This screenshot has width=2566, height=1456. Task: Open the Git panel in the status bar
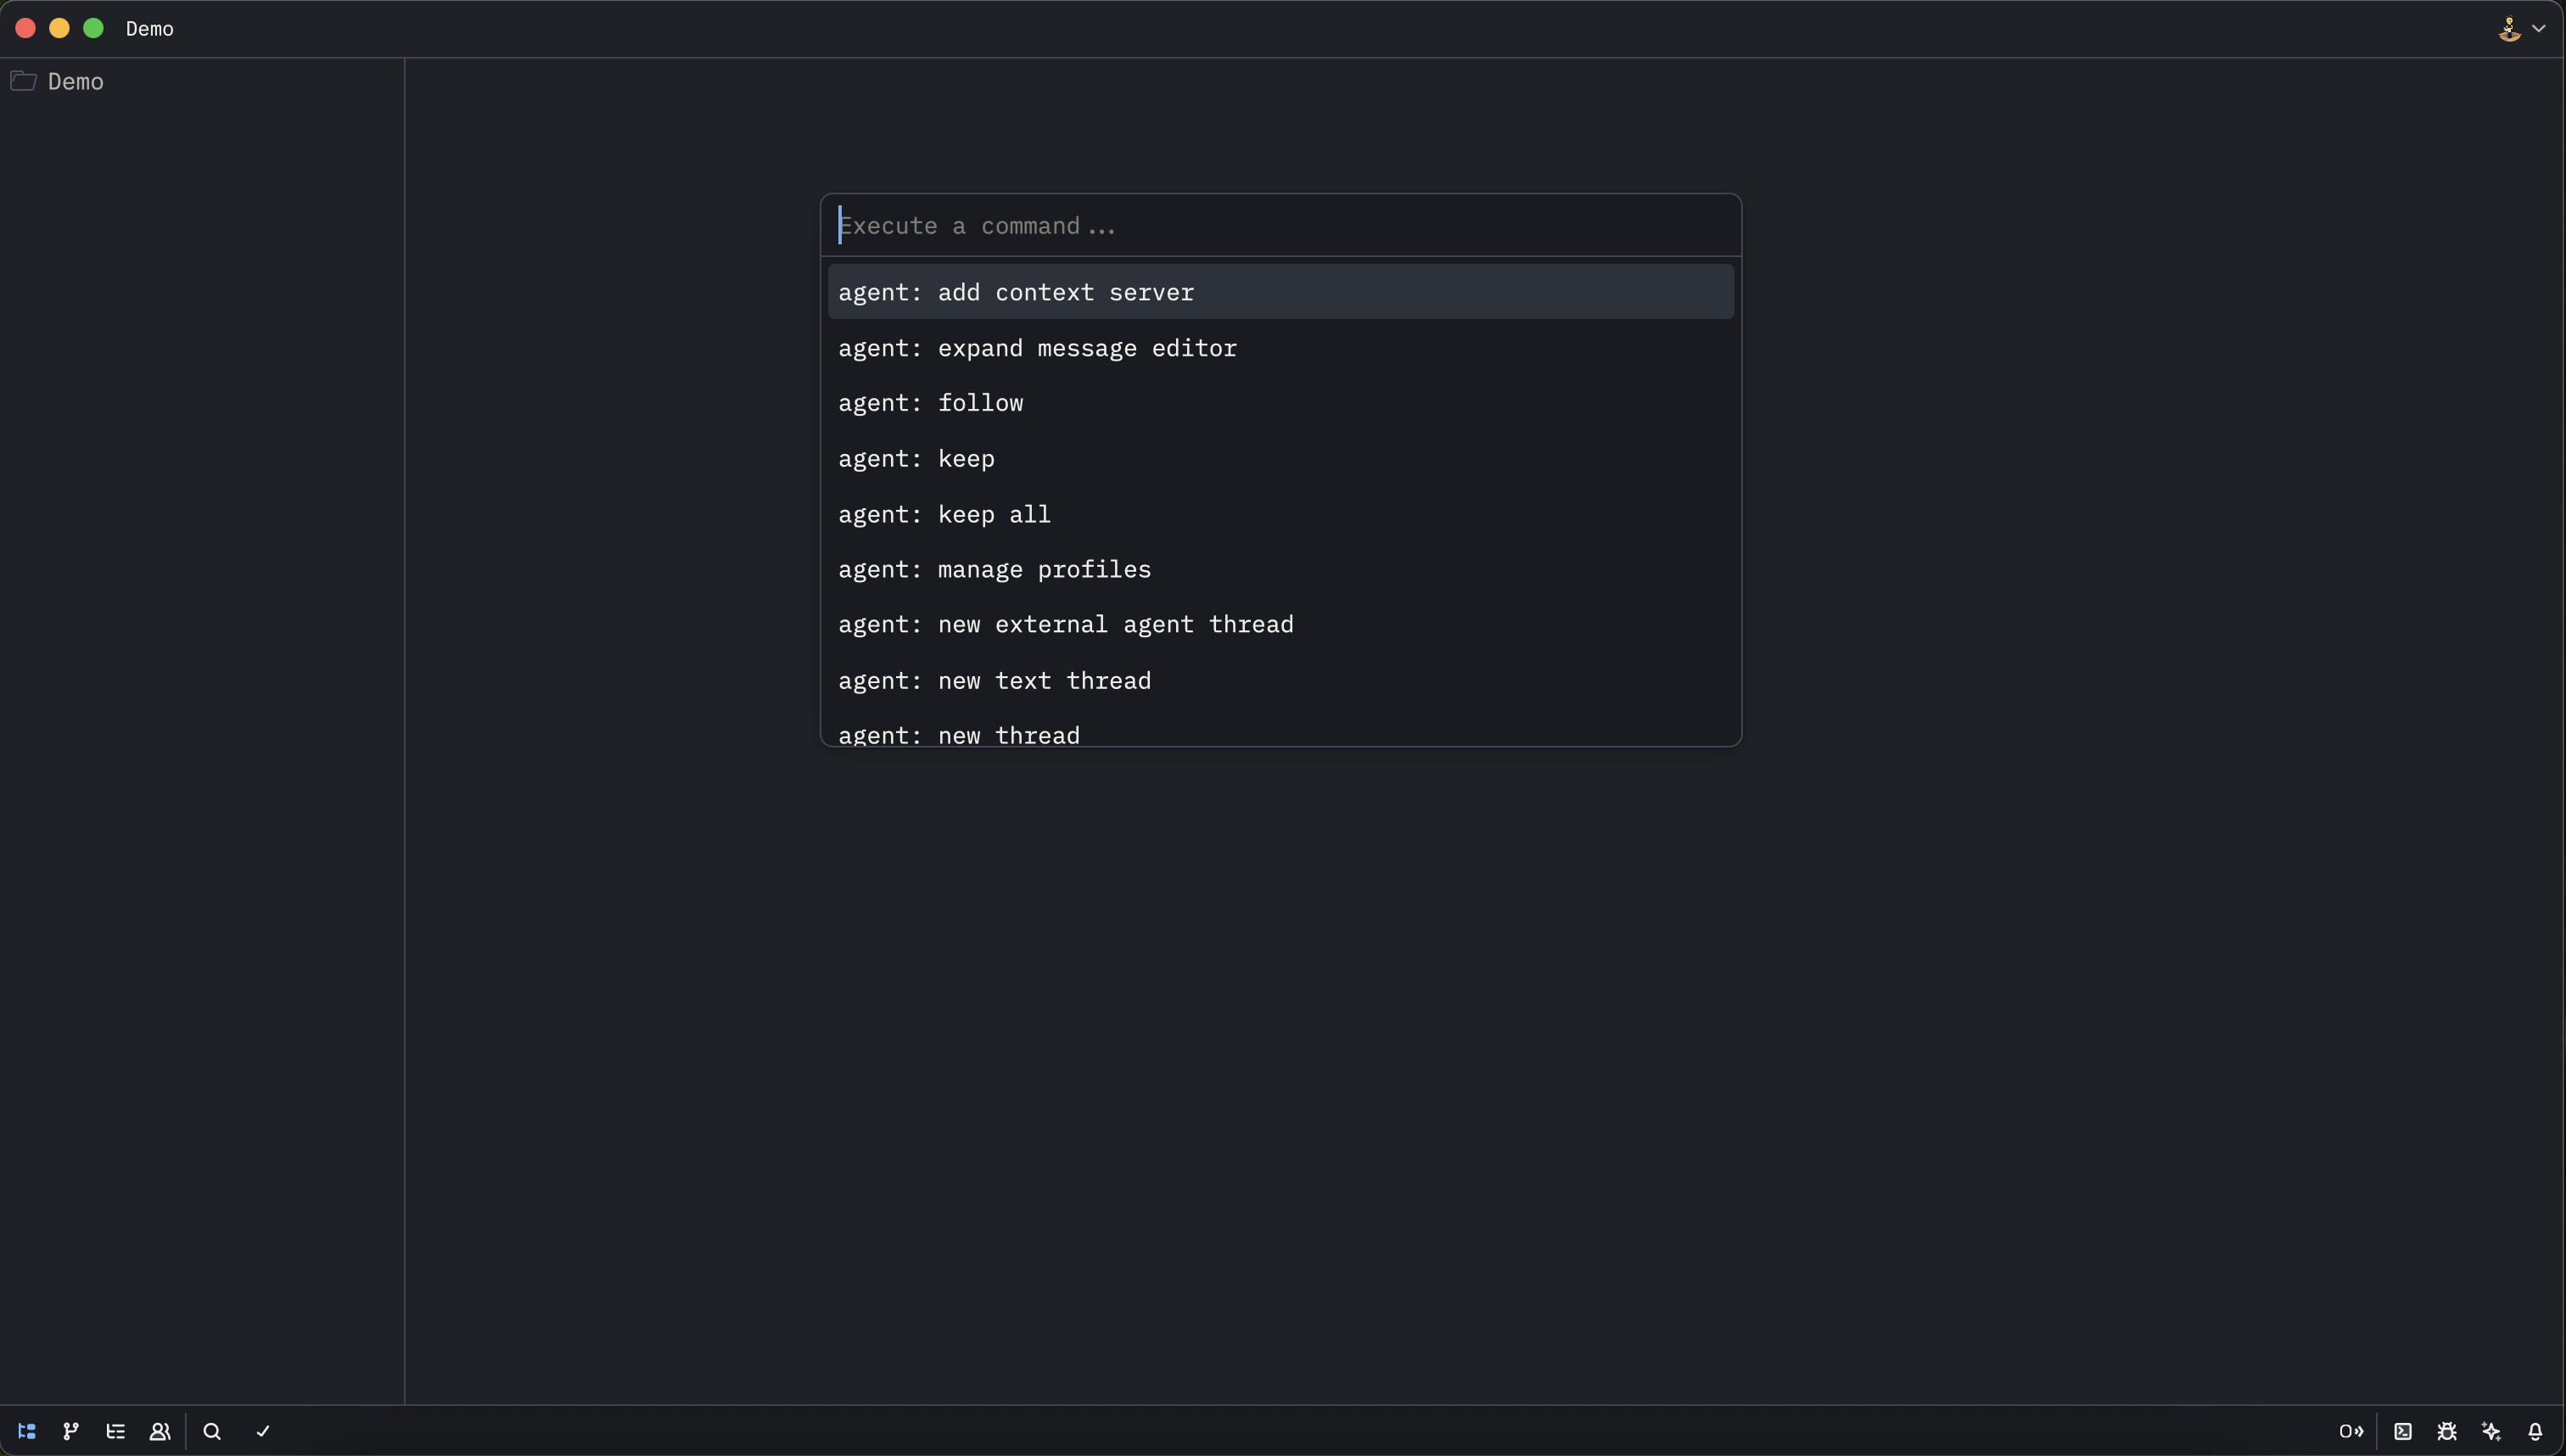70,1431
